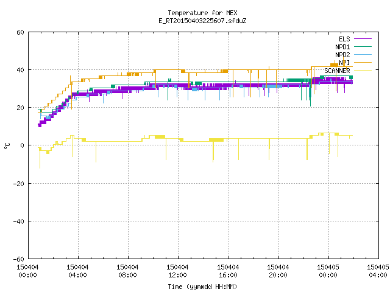Viewport: 390px width, 292px height.
Task: Click the green NPD1 legend line sample
Action: point(363,47)
